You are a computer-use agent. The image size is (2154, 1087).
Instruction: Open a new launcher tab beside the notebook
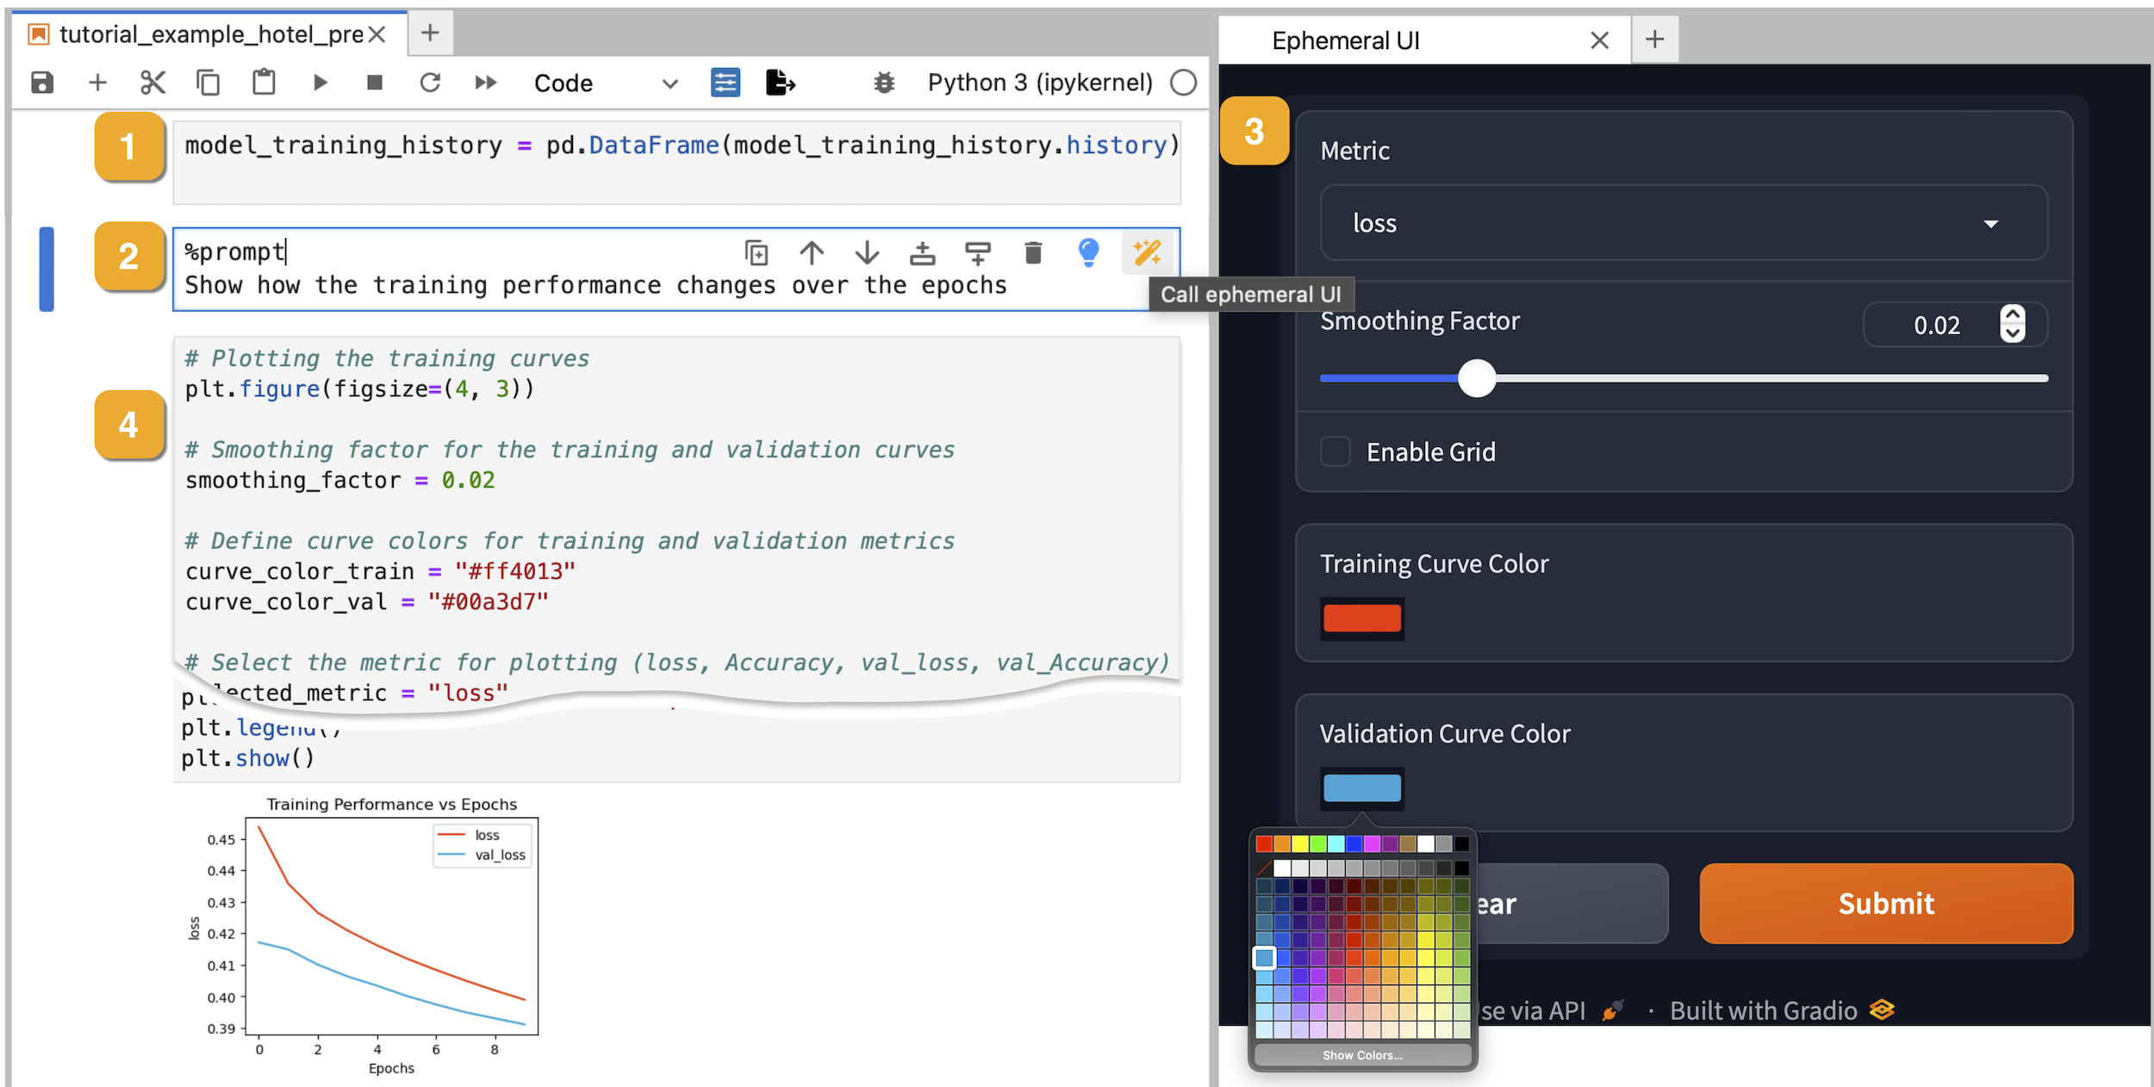tap(430, 34)
